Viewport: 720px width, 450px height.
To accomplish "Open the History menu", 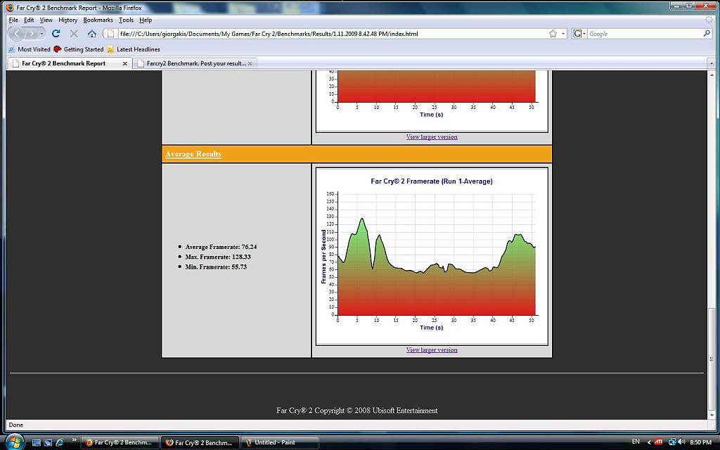I will click(x=67, y=20).
